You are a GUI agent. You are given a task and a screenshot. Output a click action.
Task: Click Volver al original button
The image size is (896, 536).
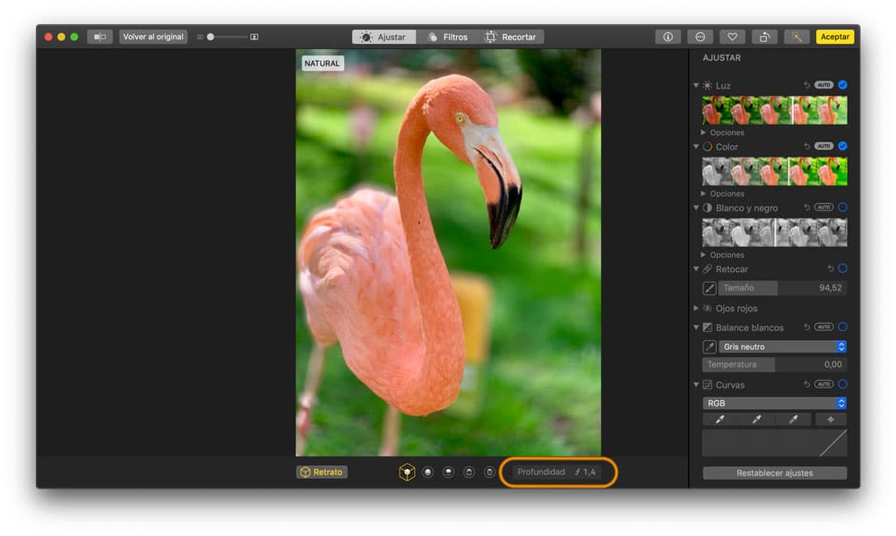153,37
